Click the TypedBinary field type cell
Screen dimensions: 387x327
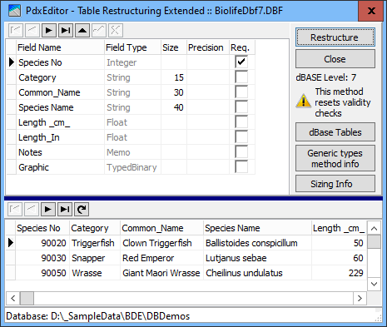click(x=132, y=167)
